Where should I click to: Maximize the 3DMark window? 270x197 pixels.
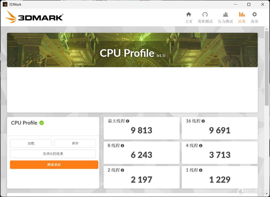(x=249, y=4)
